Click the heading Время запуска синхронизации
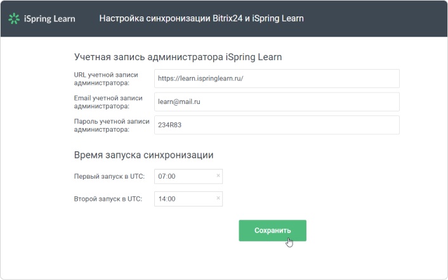 (143, 155)
